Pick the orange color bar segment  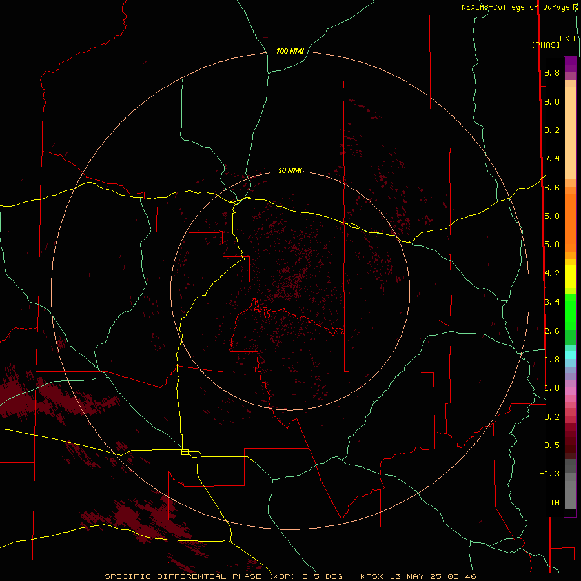tap(570, 223)
